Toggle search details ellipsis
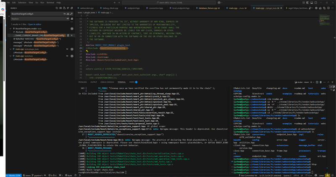This screenshot has width=336, height=177. (x=71, y=22)
